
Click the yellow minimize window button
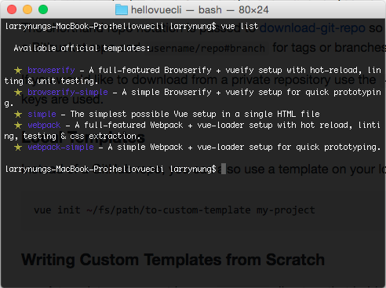[x=27, y=9]
